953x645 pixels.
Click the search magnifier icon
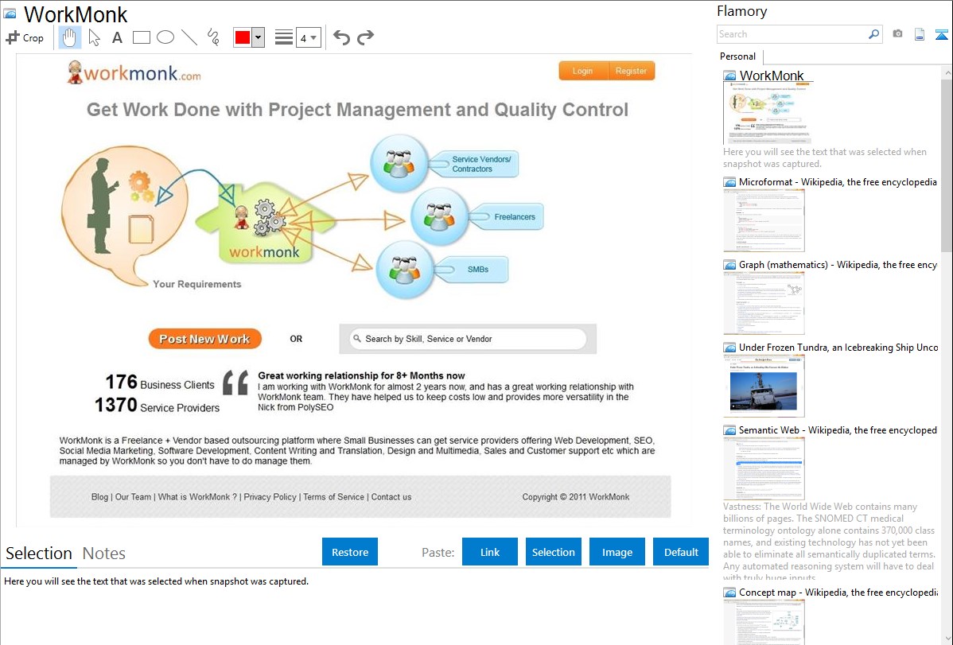coord(873,34)
